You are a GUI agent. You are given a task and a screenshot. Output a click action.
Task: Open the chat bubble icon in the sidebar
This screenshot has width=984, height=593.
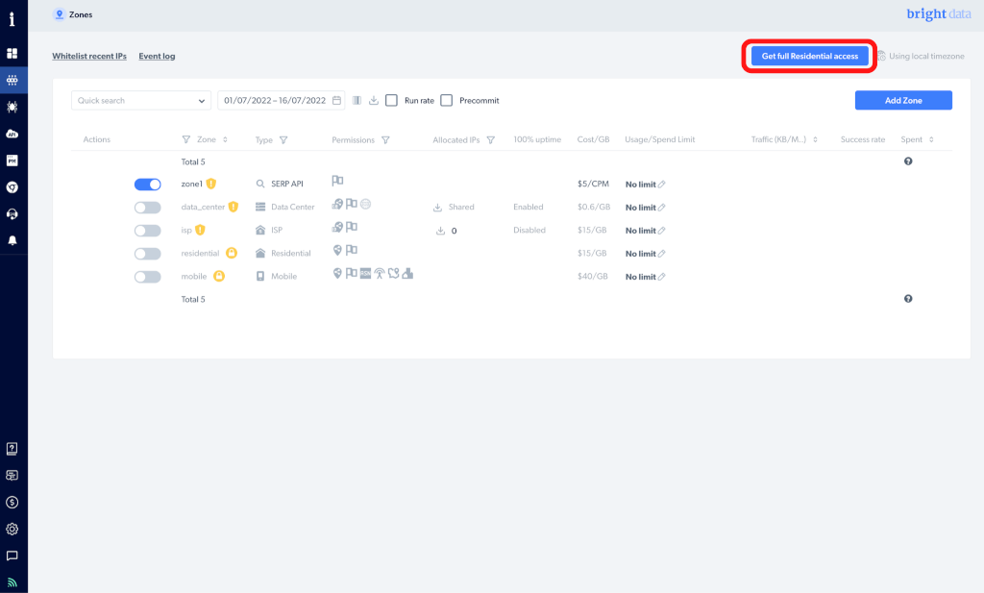pyautogui.click(x=12, y=556)
